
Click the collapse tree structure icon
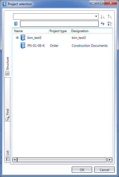coord(110,24)
